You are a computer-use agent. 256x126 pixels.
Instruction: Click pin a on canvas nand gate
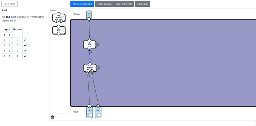87,71
